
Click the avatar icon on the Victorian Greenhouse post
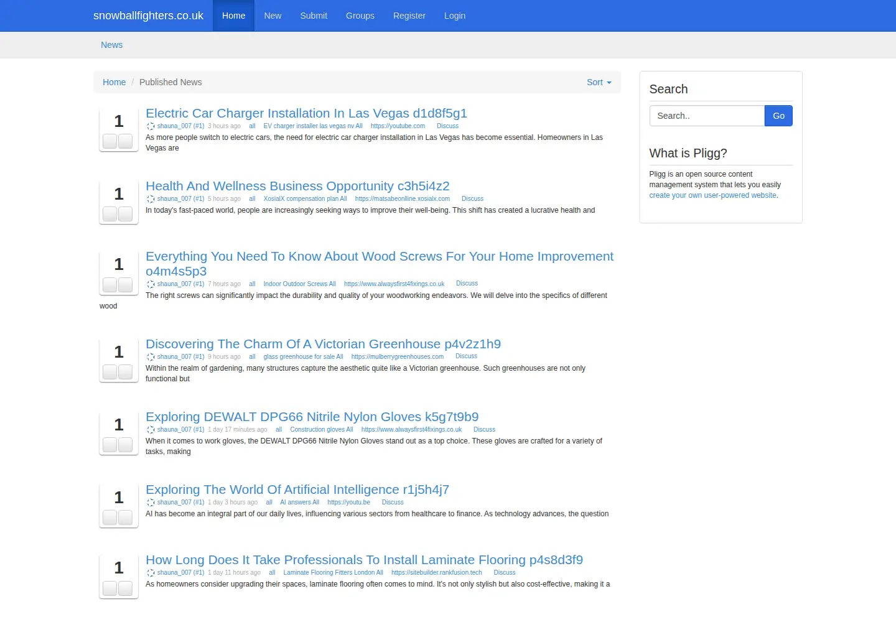[x=151, y=357]
